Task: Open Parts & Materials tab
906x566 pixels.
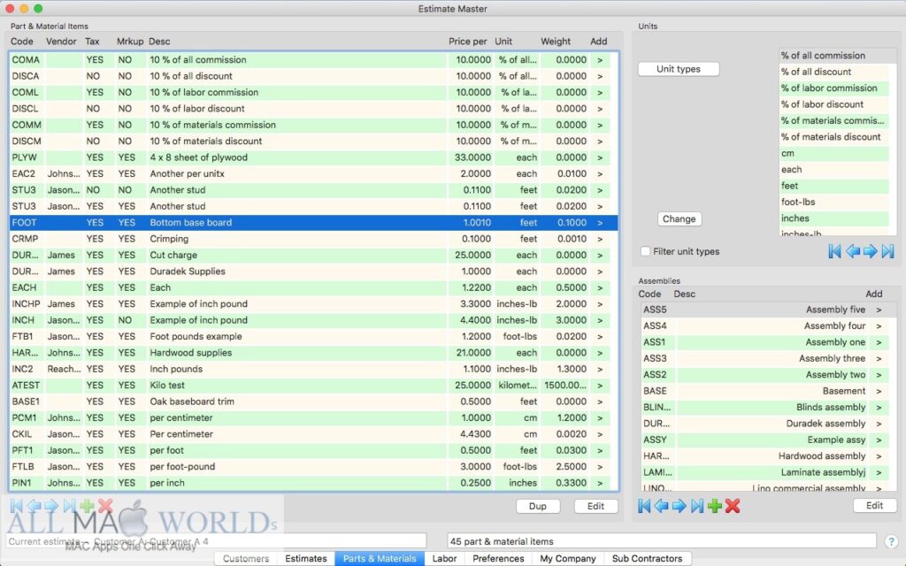Action: coord(380,559)
